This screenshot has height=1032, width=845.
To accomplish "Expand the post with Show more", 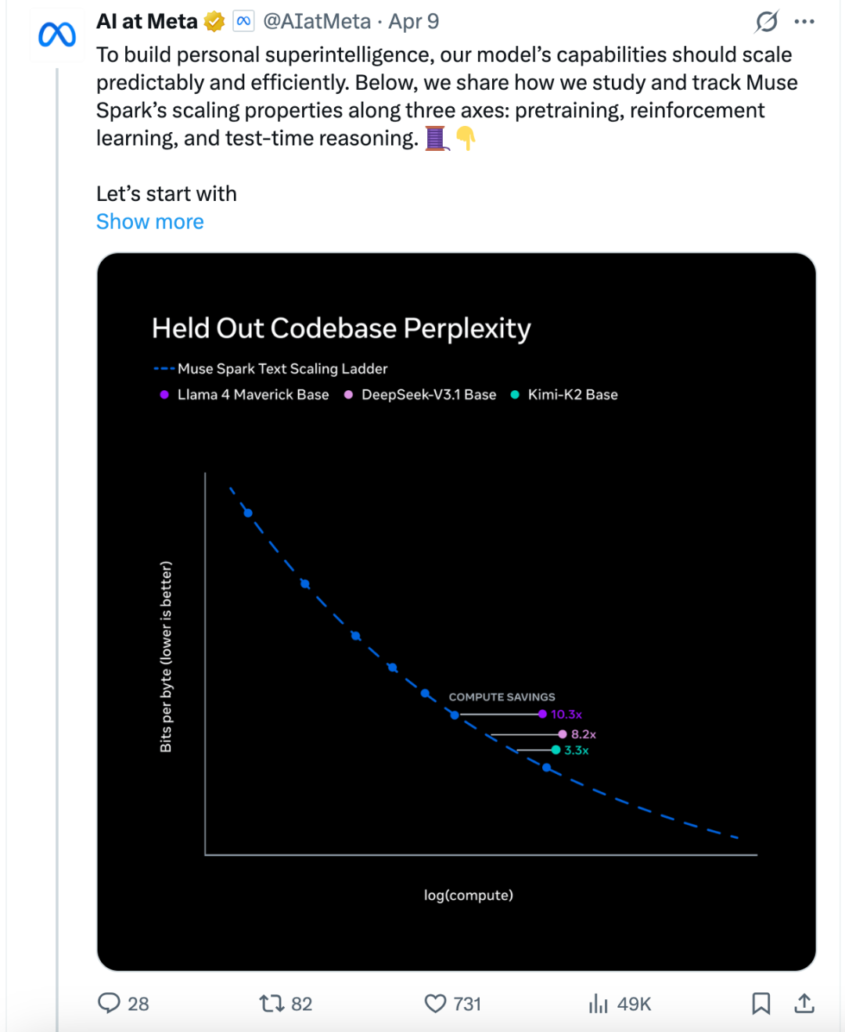I will [149, 222].
